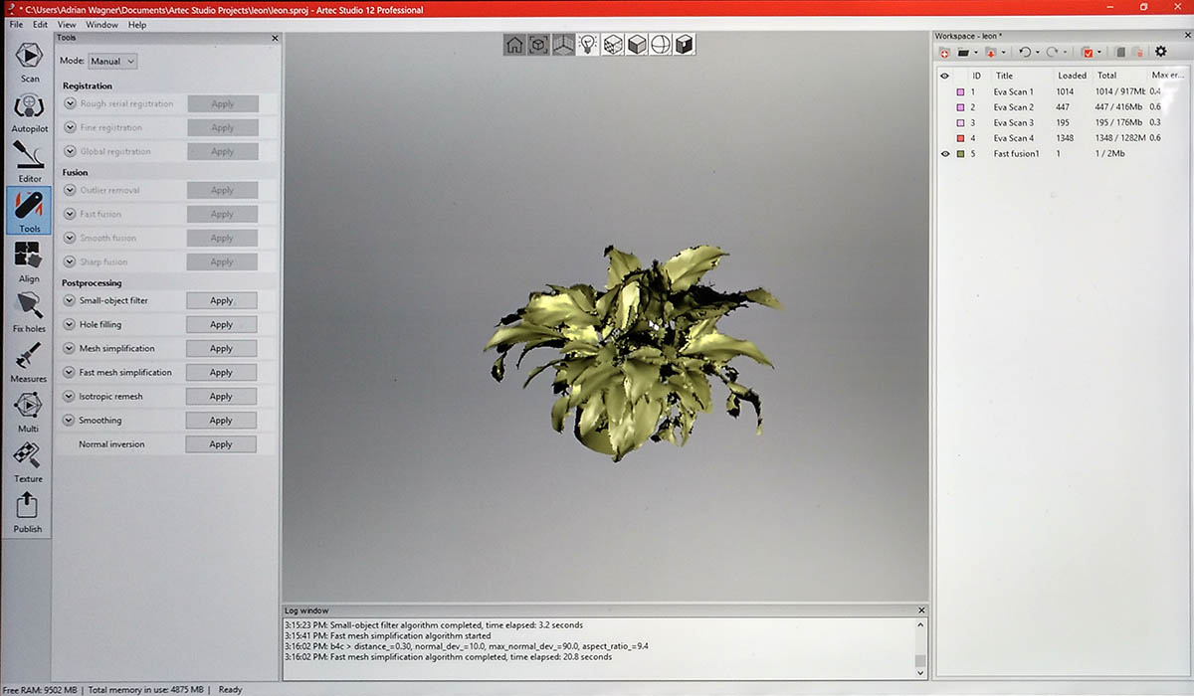Expand Isotropic remesh settings
1194x696 pixels.
coord(70,396)
